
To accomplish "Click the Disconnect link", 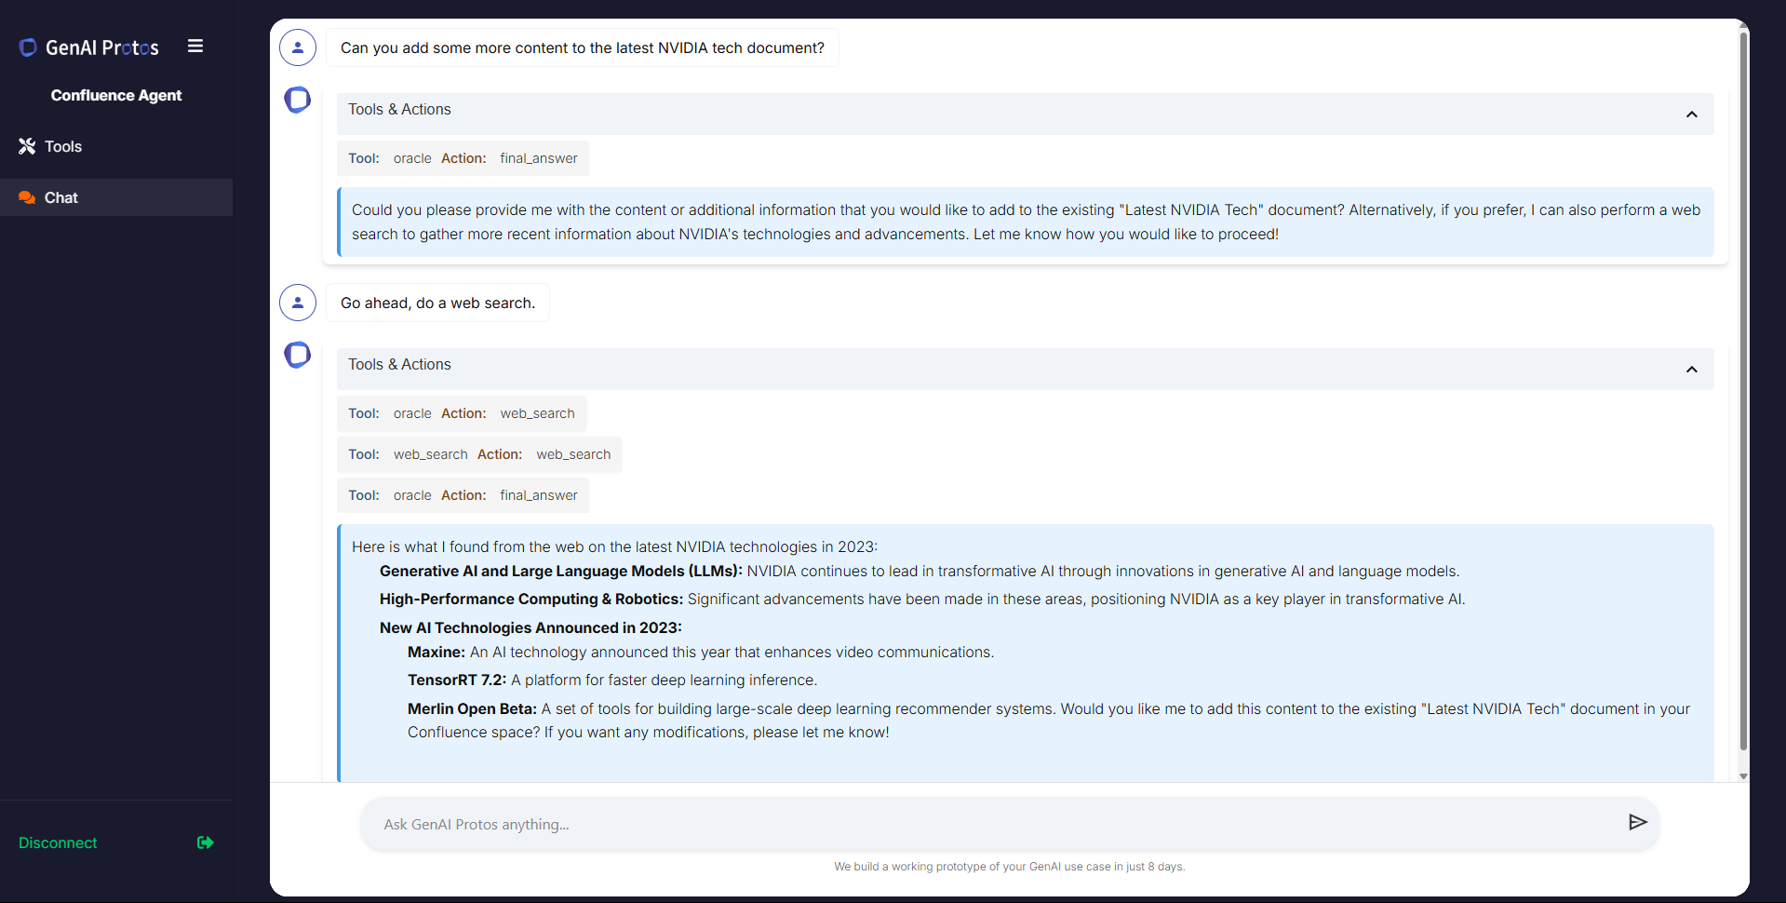I will [58, 842].
